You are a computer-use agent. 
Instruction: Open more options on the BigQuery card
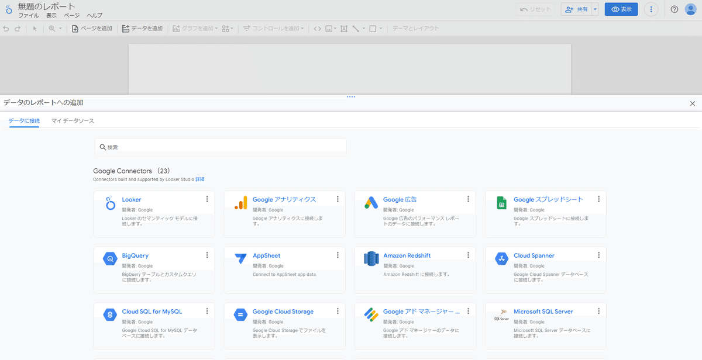pyautogui.click(x=207, y=255)
